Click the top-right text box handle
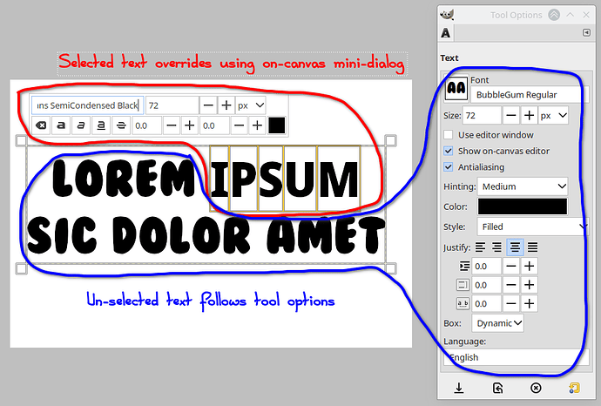The width and height of the screenshot is (601, 406). click(x=390, y=140)
